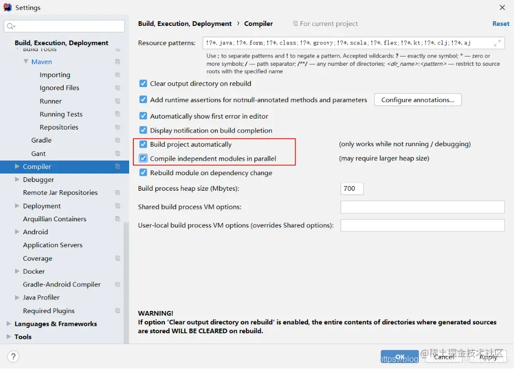Image resolution: width=514 pixels, height=369 pixels.
Task: Uncheck Compile independent modules in parallel
Action: [143, 159]
